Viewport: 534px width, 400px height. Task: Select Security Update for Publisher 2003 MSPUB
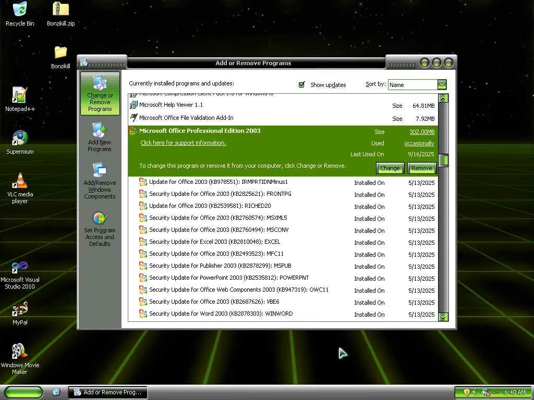coord(283,266)
